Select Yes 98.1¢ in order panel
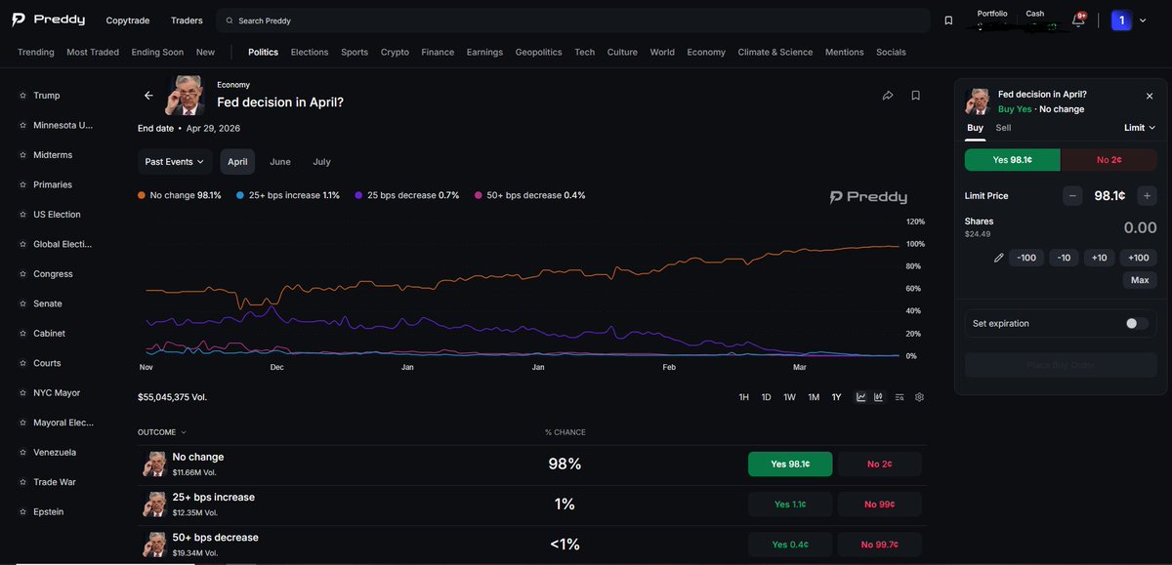1172x565 pixels. tap(1013, 160)
